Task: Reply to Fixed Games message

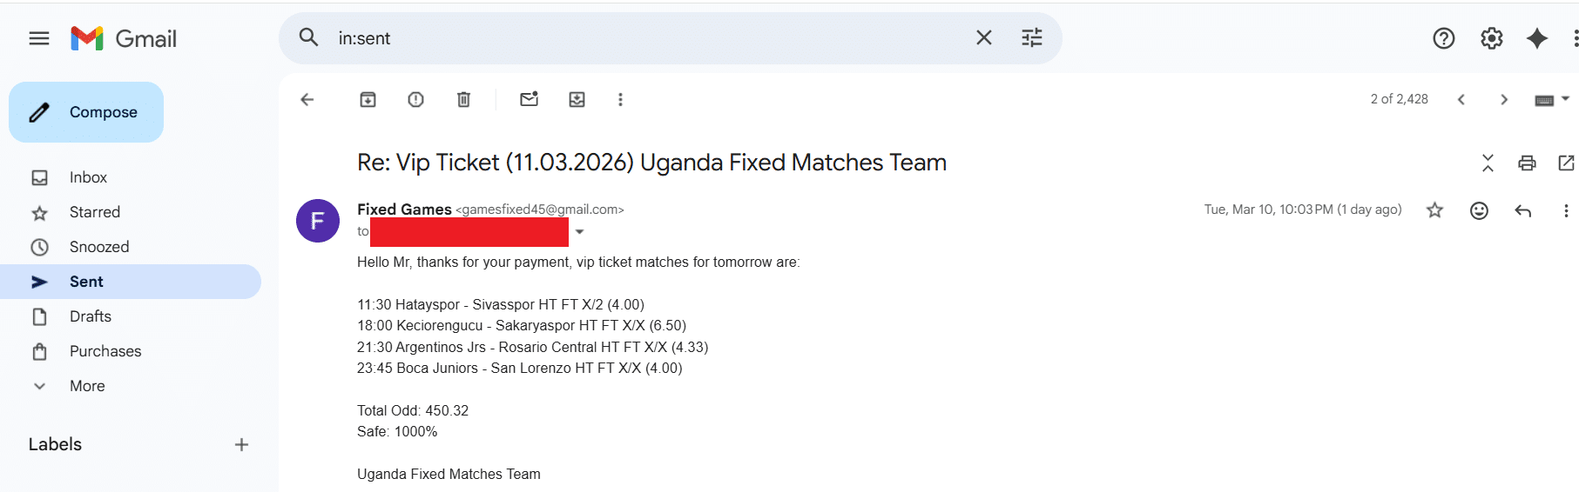Action: [x=1522, y=210]
